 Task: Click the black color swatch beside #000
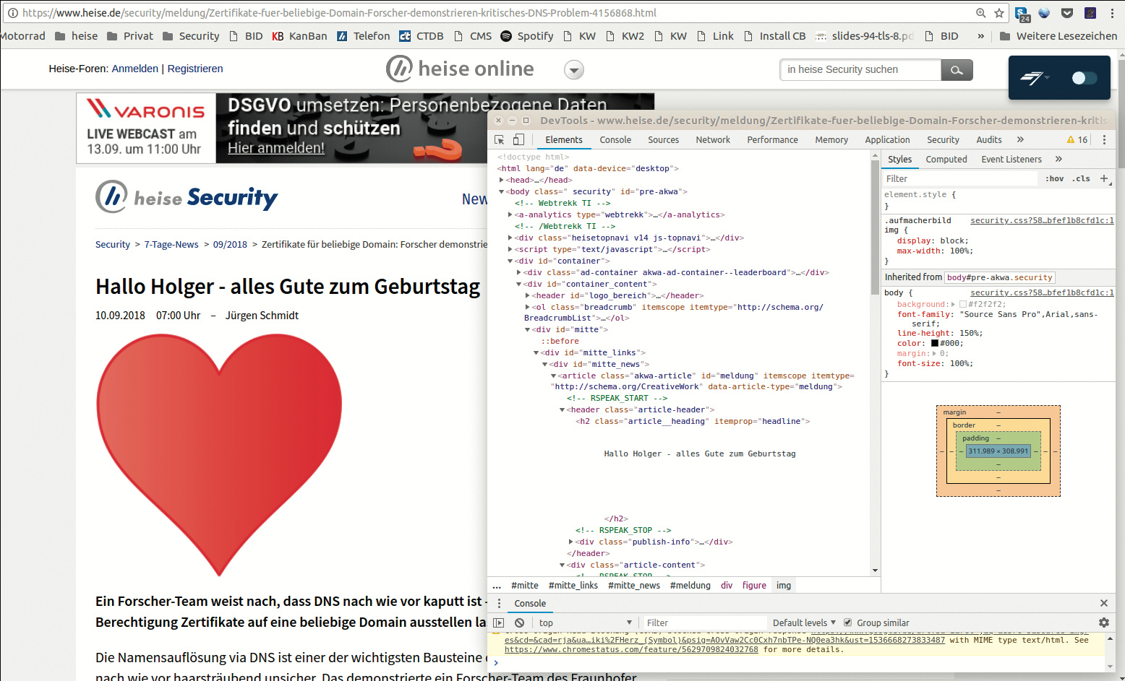(x=934, y=343)
